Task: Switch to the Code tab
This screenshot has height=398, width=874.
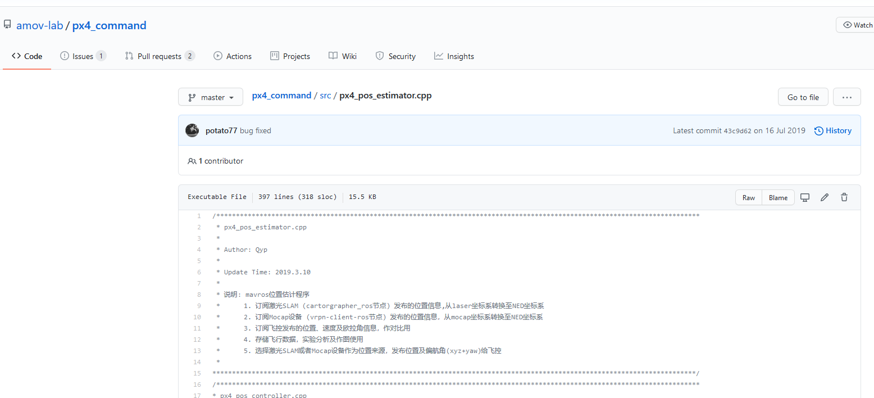Action: [x=27, y=56]
